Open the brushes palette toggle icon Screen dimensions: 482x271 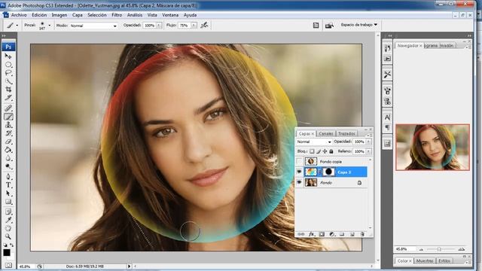(316, 26)
